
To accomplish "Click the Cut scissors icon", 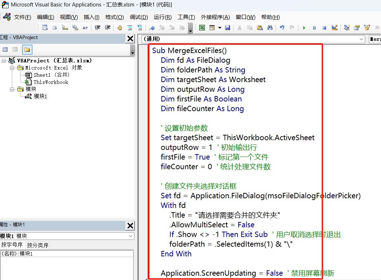I will tap(240, 28).
